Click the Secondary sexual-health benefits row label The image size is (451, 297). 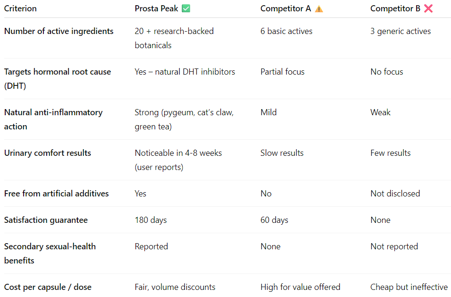click(50, 254)
